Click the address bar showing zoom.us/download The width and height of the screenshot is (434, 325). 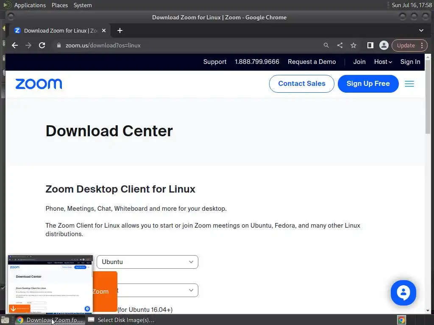point(188,45)
